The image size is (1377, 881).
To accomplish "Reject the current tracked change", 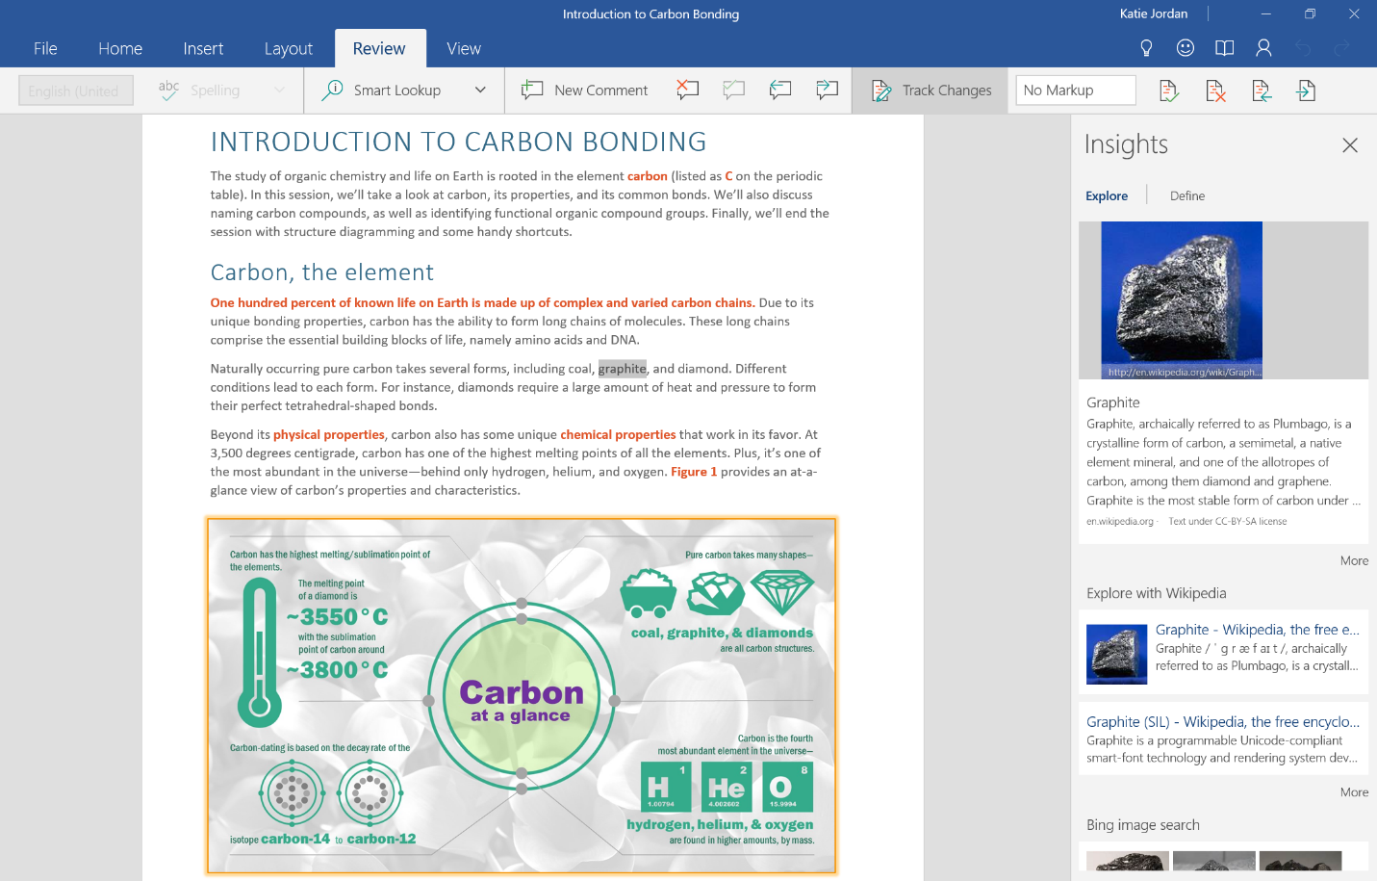I will click(x=1215, y=90).
